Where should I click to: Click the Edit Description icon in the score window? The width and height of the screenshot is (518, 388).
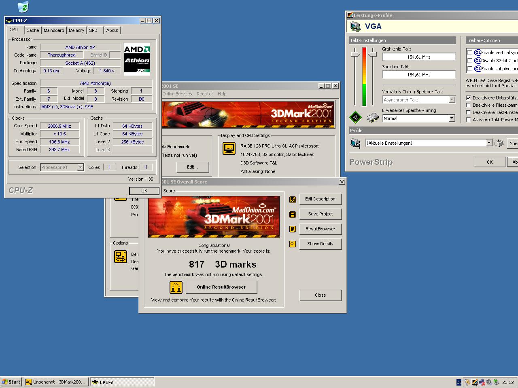(293, 199)
